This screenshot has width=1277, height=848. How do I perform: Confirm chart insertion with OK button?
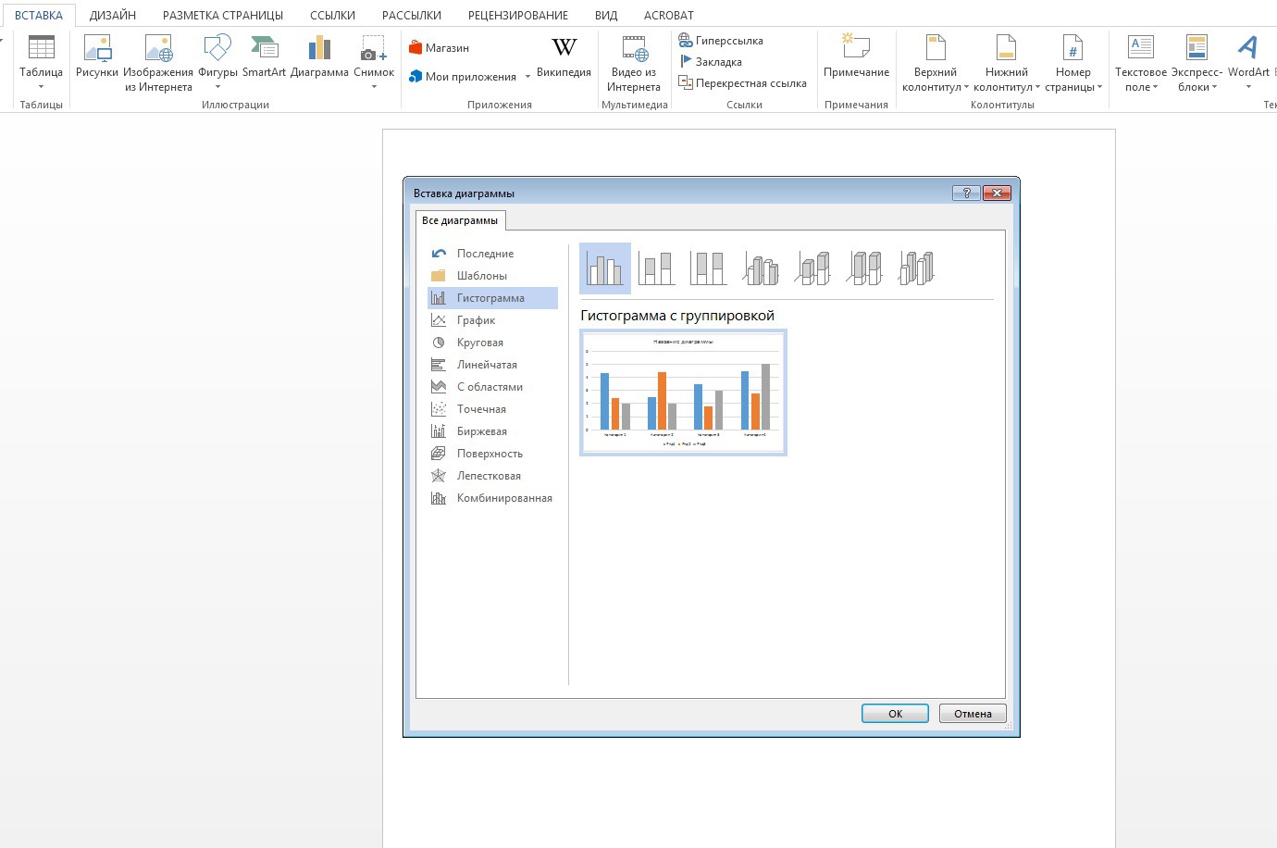pos(895,714)
